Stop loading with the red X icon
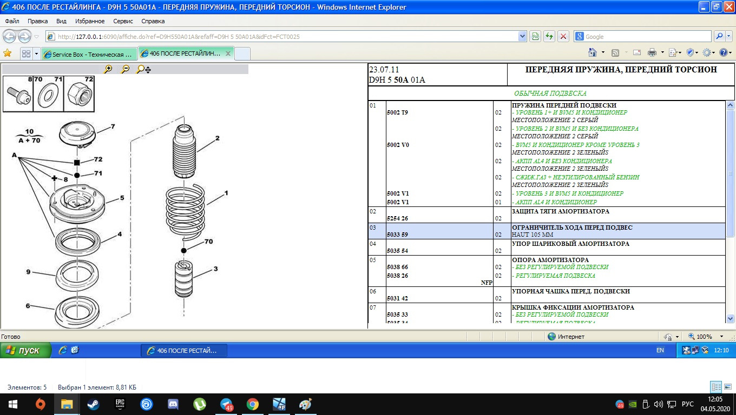 (x=563, y=36)
